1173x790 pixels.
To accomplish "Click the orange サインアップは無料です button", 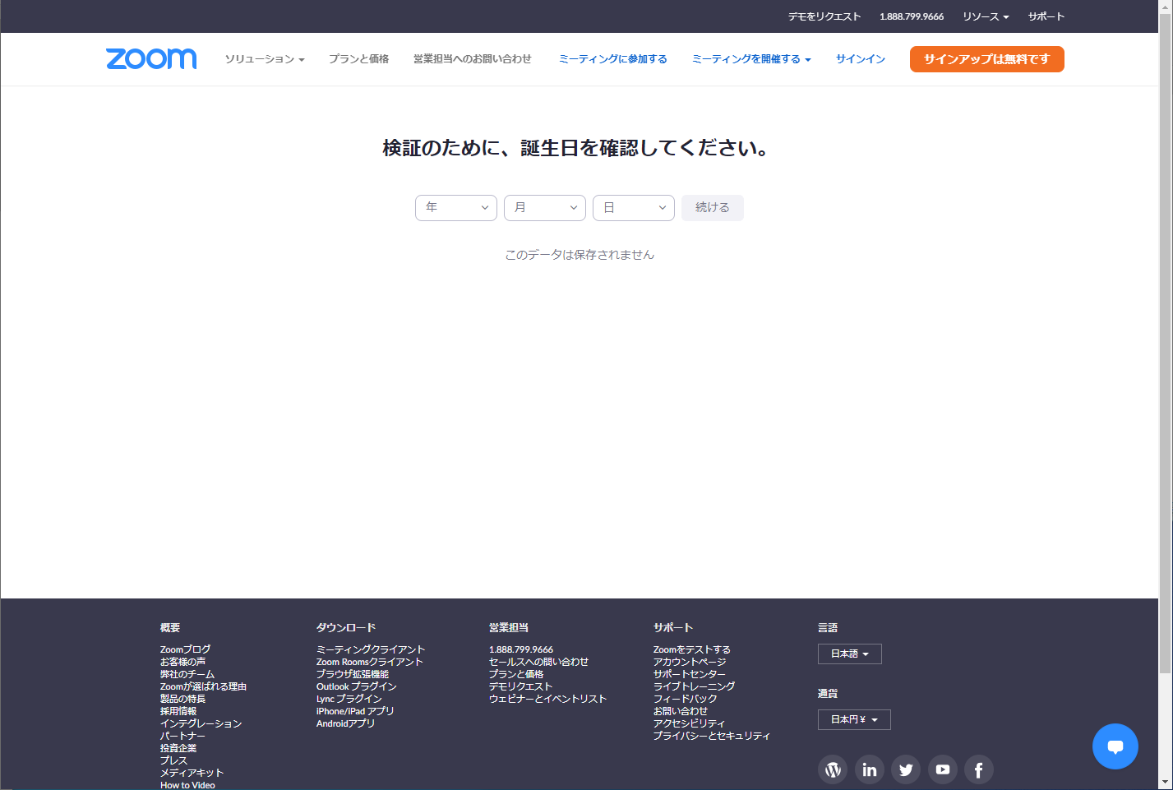I will (x=987, y=59).
